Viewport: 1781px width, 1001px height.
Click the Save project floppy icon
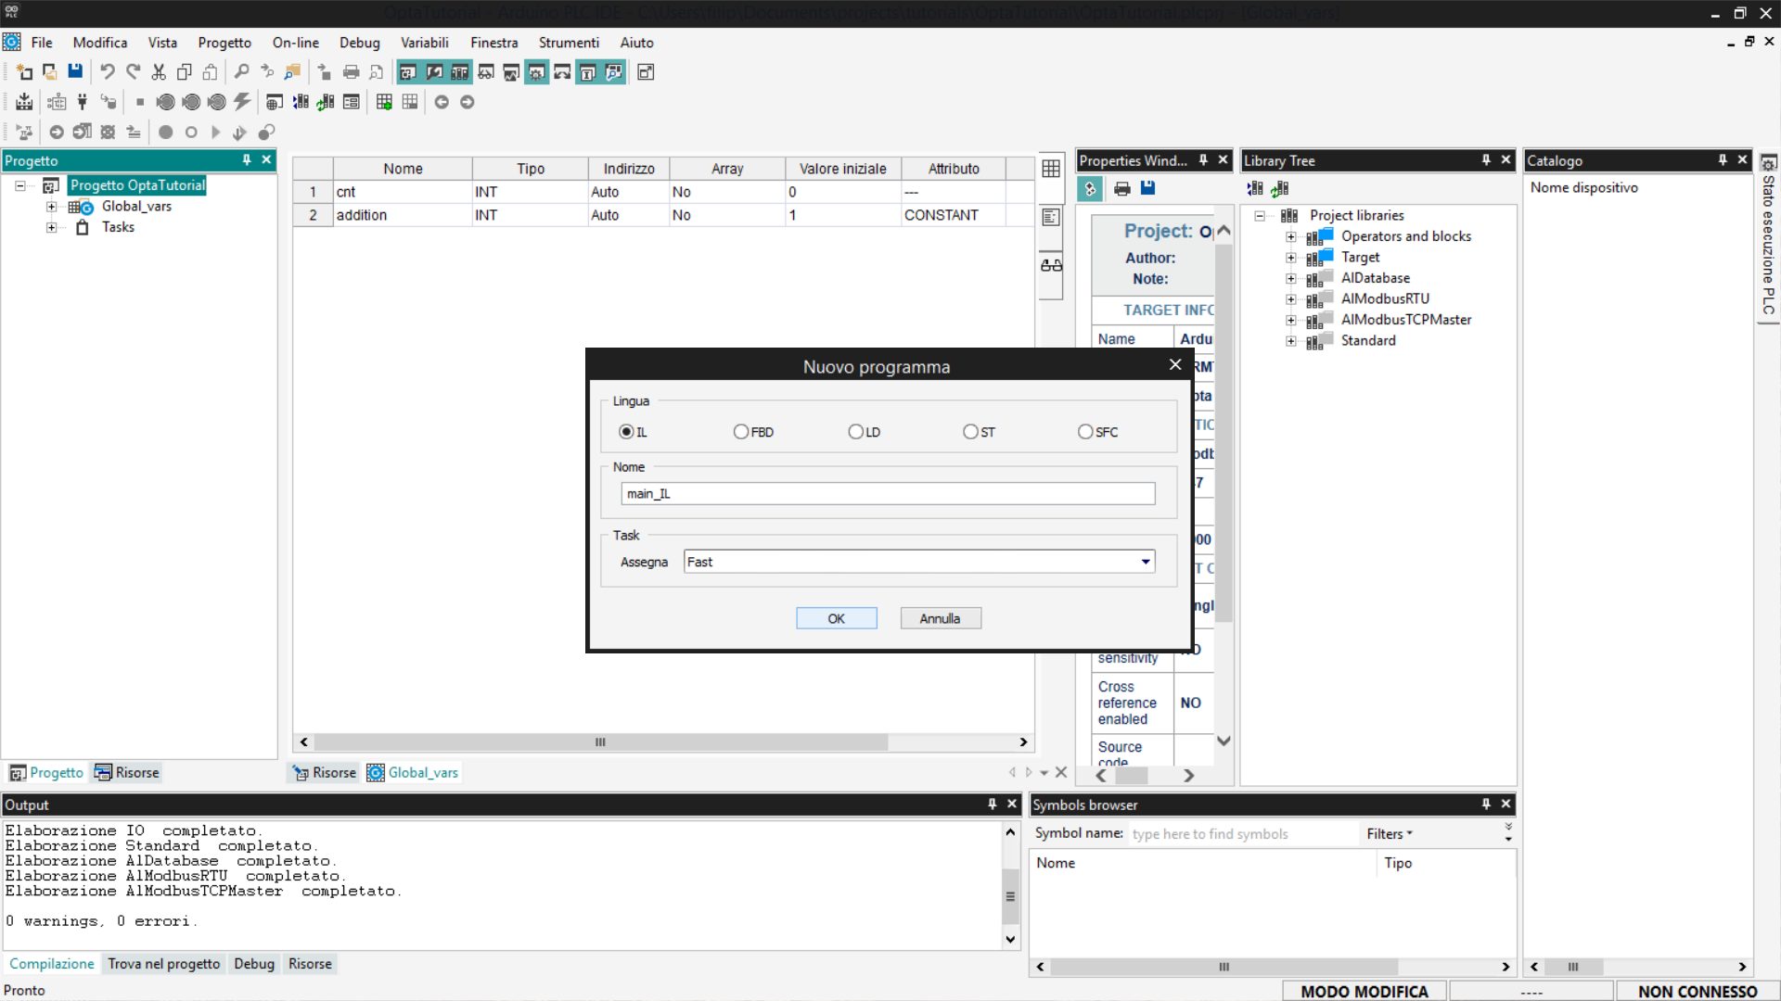(75, 71)
